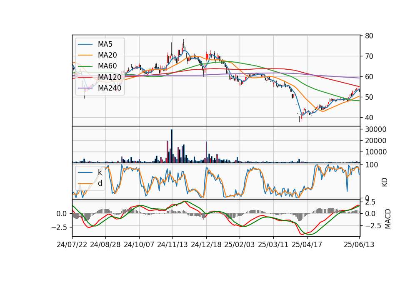Click the MA60 legend label

(107, 66)
